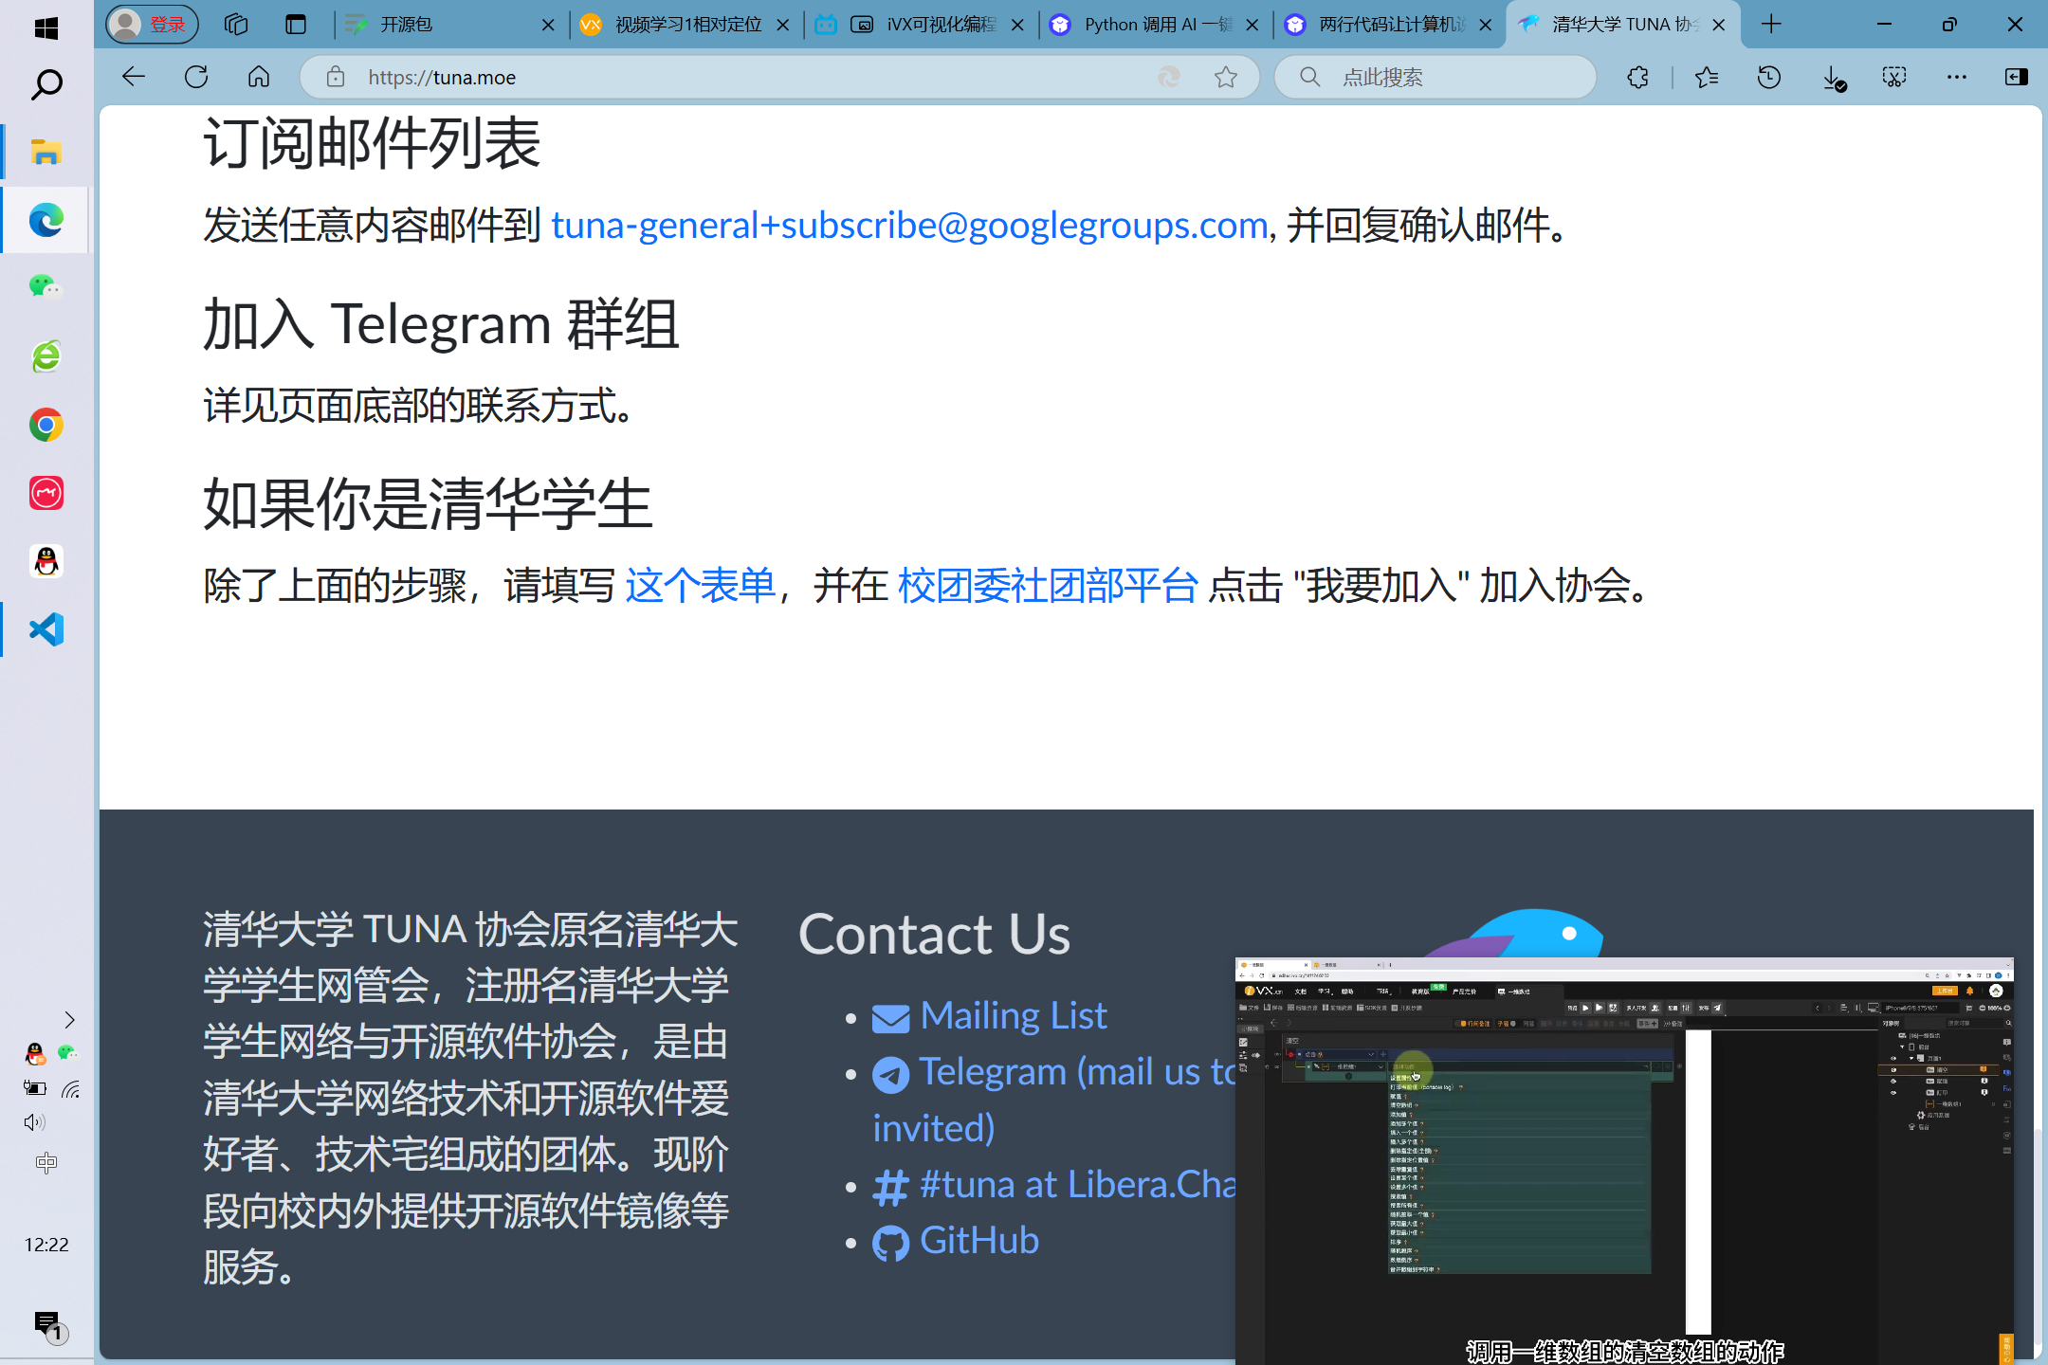Open the green 360 browser icon
This screenshot has width=2048, height=1365.
46,356
